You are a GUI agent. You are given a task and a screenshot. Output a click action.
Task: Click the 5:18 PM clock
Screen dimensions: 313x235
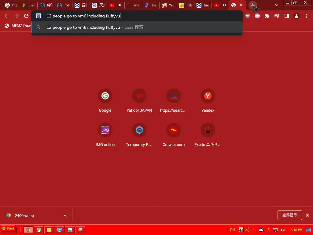296,230
